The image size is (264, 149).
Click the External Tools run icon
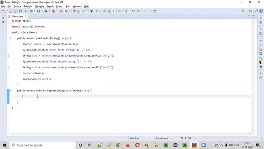point(53,11)
